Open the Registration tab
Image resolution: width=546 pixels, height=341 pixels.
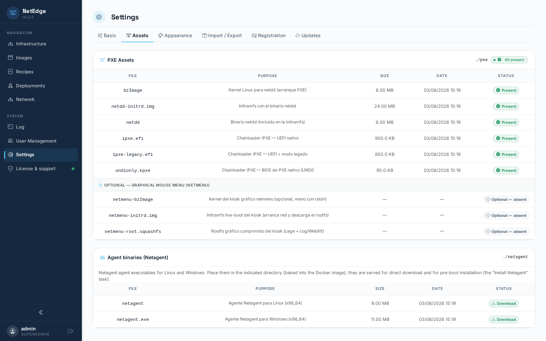269,35
